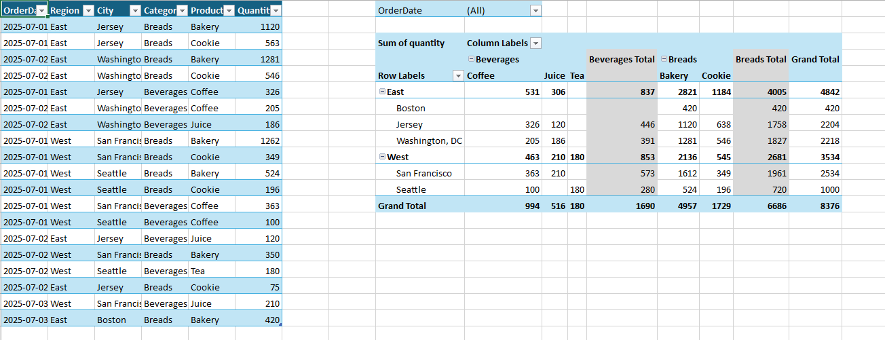Open the City column filter dropdown
The image size is (885, 340).
pyautogui.click(x=134, y=11)
